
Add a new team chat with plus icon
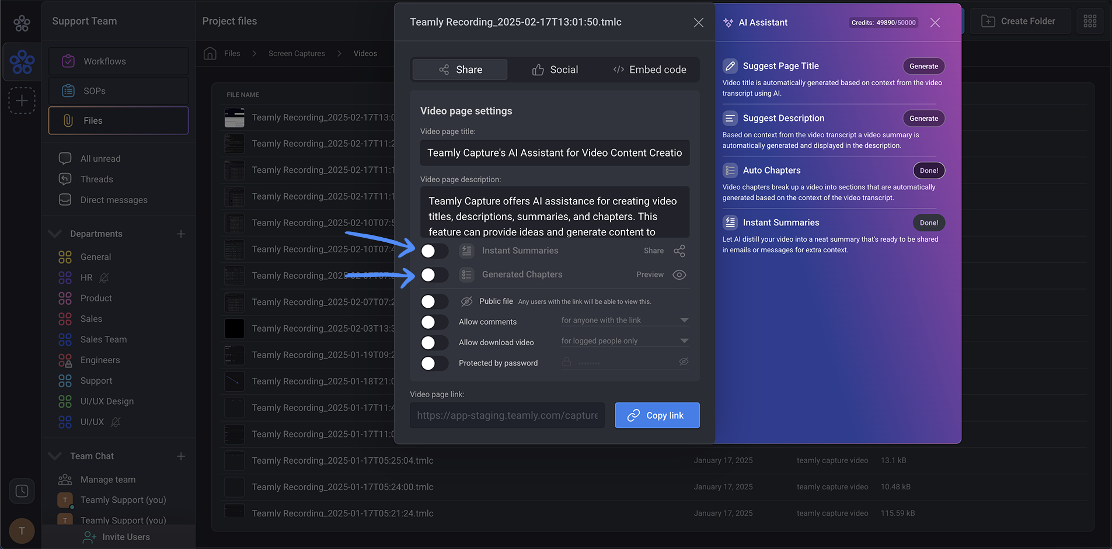(181, 456)
